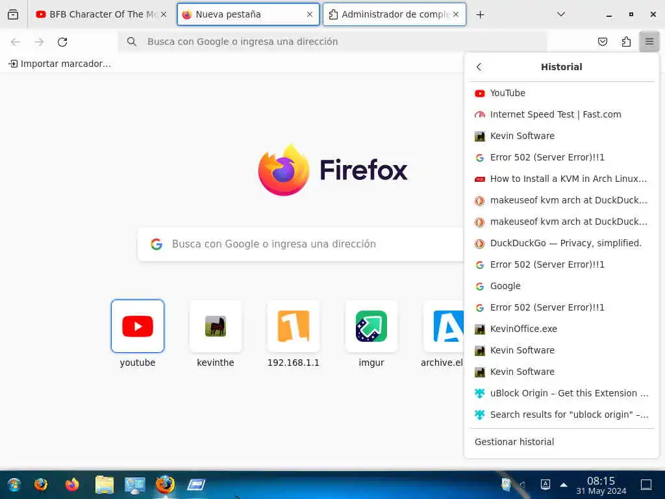665x499 pixels.
Task: Open Internet Speed Test Fast.com entry
Action: (562, 114)
